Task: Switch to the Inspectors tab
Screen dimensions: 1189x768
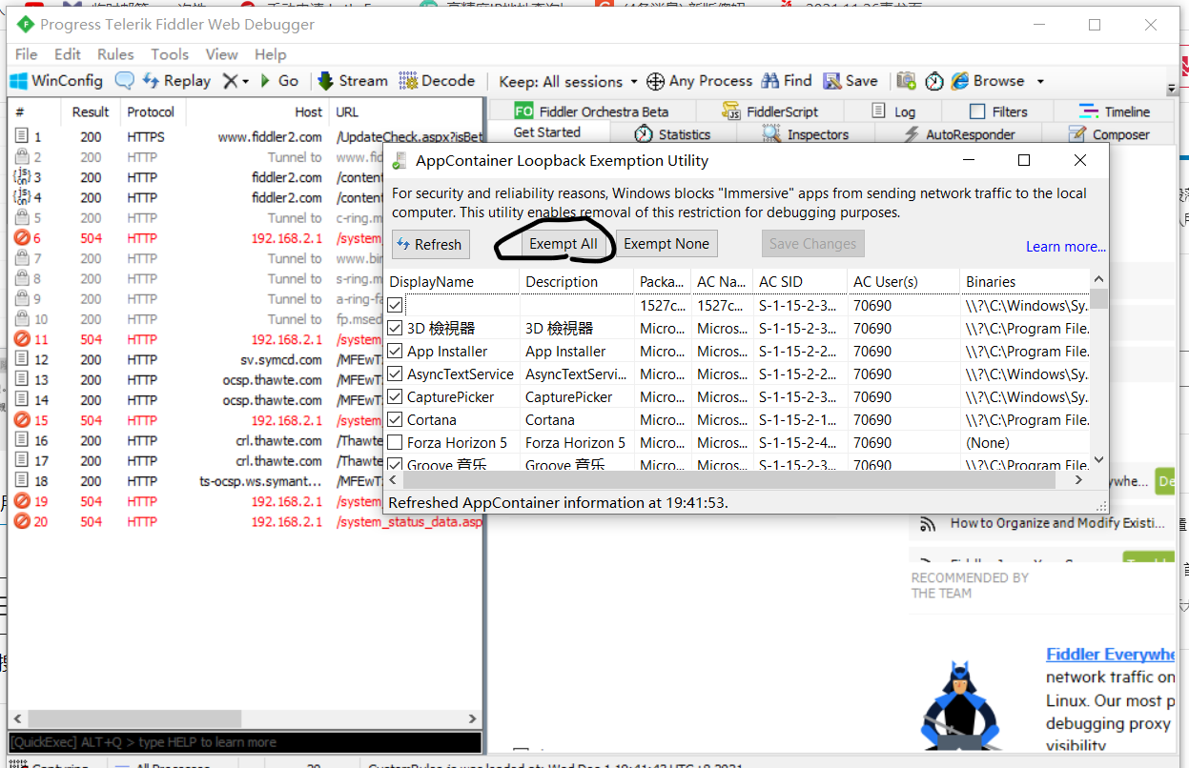Action: click(806, 134)
